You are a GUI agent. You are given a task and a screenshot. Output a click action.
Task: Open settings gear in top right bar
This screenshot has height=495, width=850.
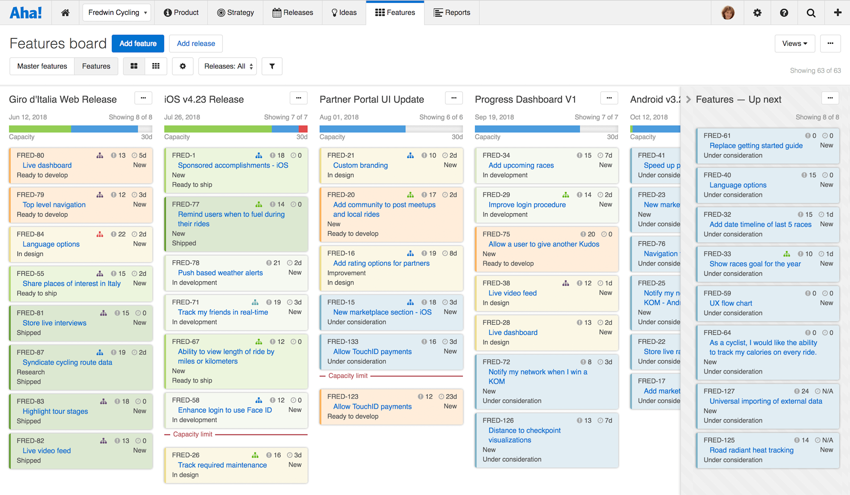pyautogui.click(x=757, y=13)
